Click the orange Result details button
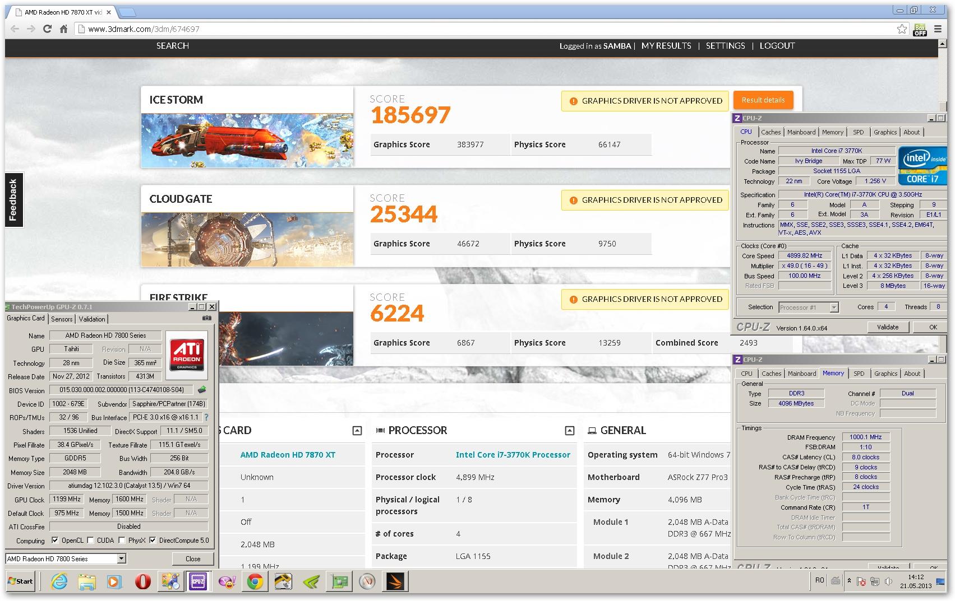This screenshot has width=955, height=601. pos(763,100)
